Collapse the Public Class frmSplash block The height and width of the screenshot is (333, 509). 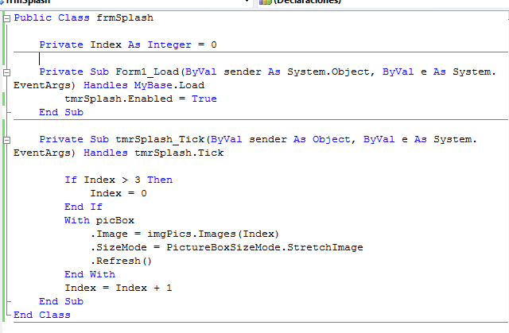click(x=6, y=18)
